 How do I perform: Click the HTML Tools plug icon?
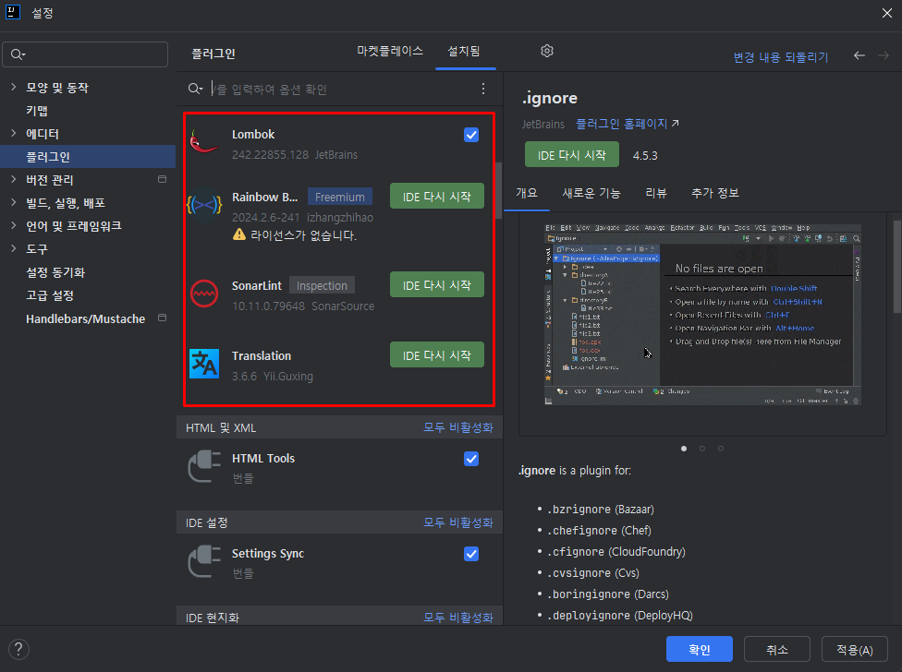click(204, 466)
